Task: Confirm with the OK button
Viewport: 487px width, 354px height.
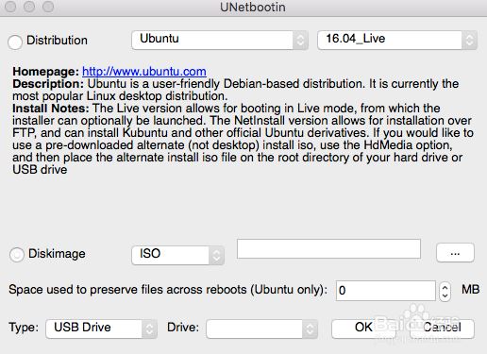Action: click(x=363, y=329)
